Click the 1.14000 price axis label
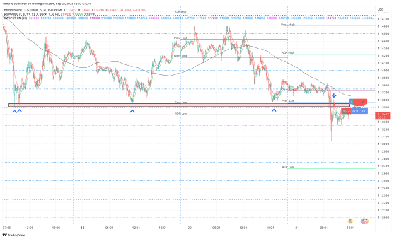 384,71
